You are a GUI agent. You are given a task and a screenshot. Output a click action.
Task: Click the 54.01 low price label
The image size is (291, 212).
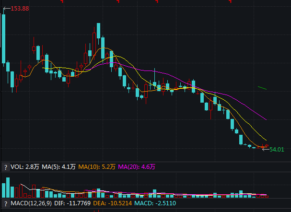277,150
